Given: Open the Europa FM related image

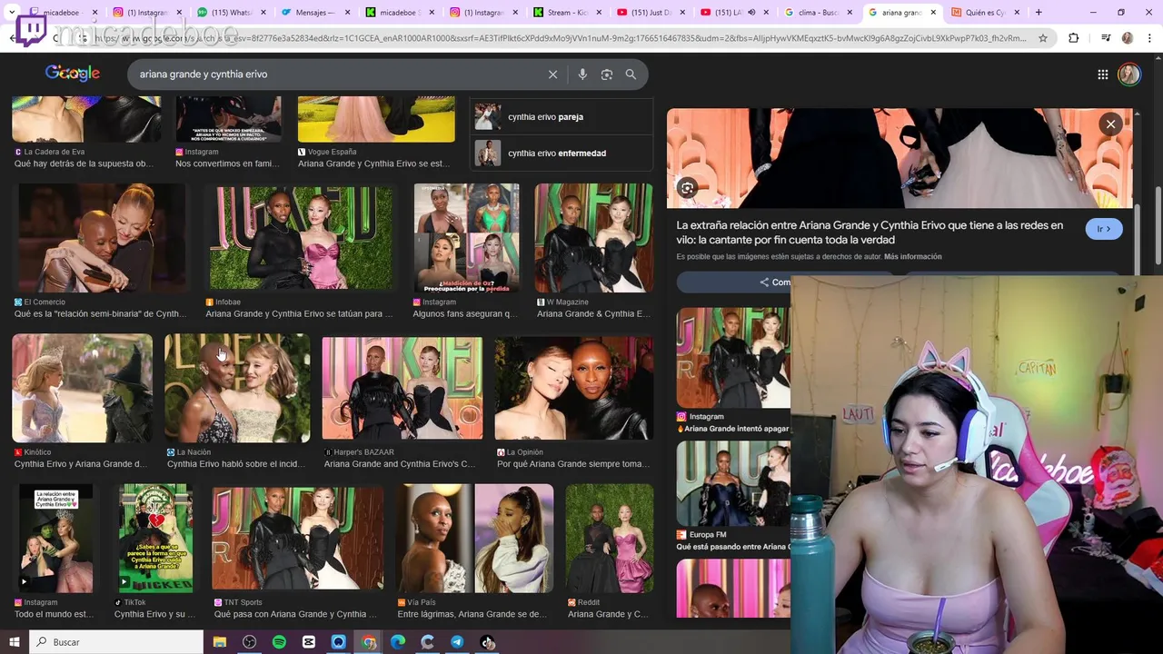Looking at the screenshot, I should point(733,483).
